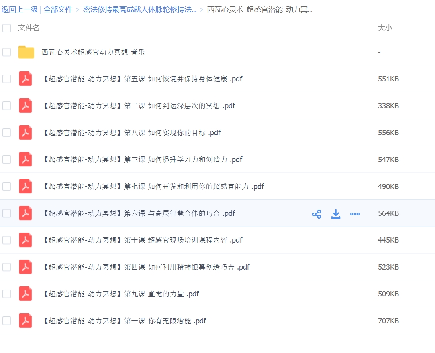Open 密法修持最高成就 breadcrumb folder
This screenshot has height=353, width=435.
(139, 10)
